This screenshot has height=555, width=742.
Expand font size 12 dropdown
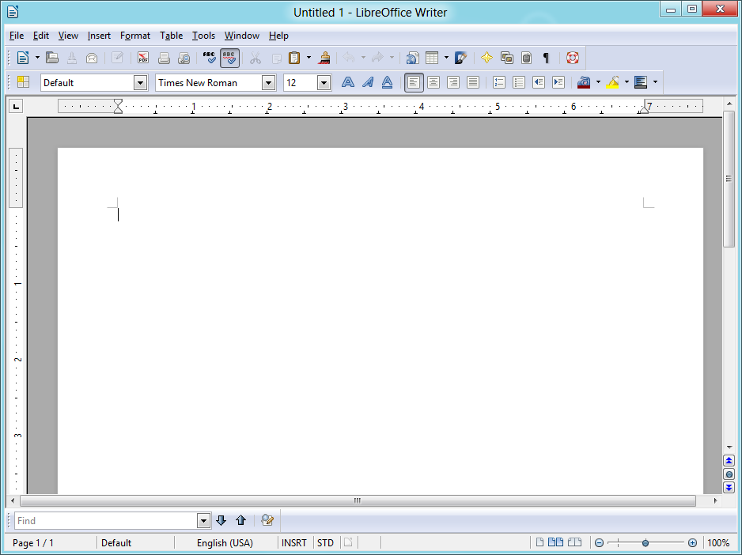tap(324, 83)
